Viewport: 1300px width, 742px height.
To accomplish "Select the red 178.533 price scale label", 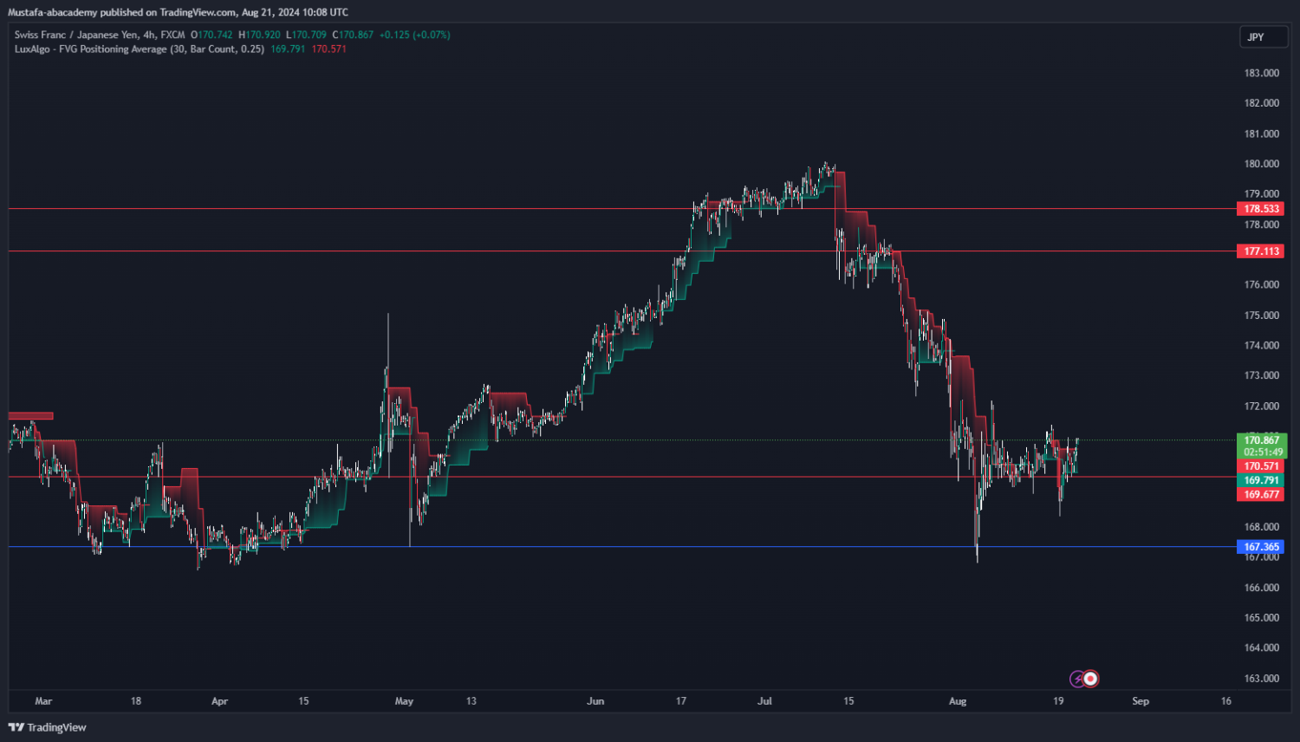I will click(1261, 209).
